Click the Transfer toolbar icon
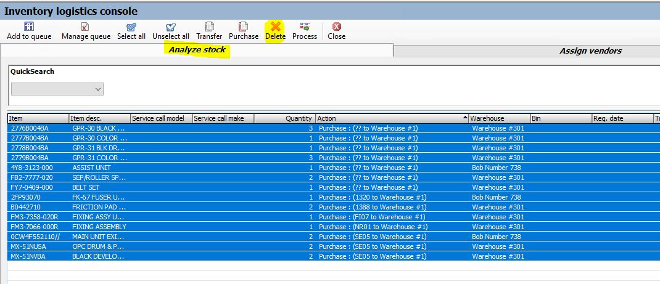Image resolution: width=660 pixels, height=284 pixels. point(209,27)
